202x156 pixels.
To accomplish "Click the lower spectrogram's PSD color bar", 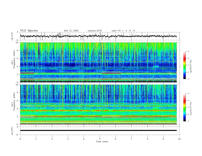I will (184, 107).
